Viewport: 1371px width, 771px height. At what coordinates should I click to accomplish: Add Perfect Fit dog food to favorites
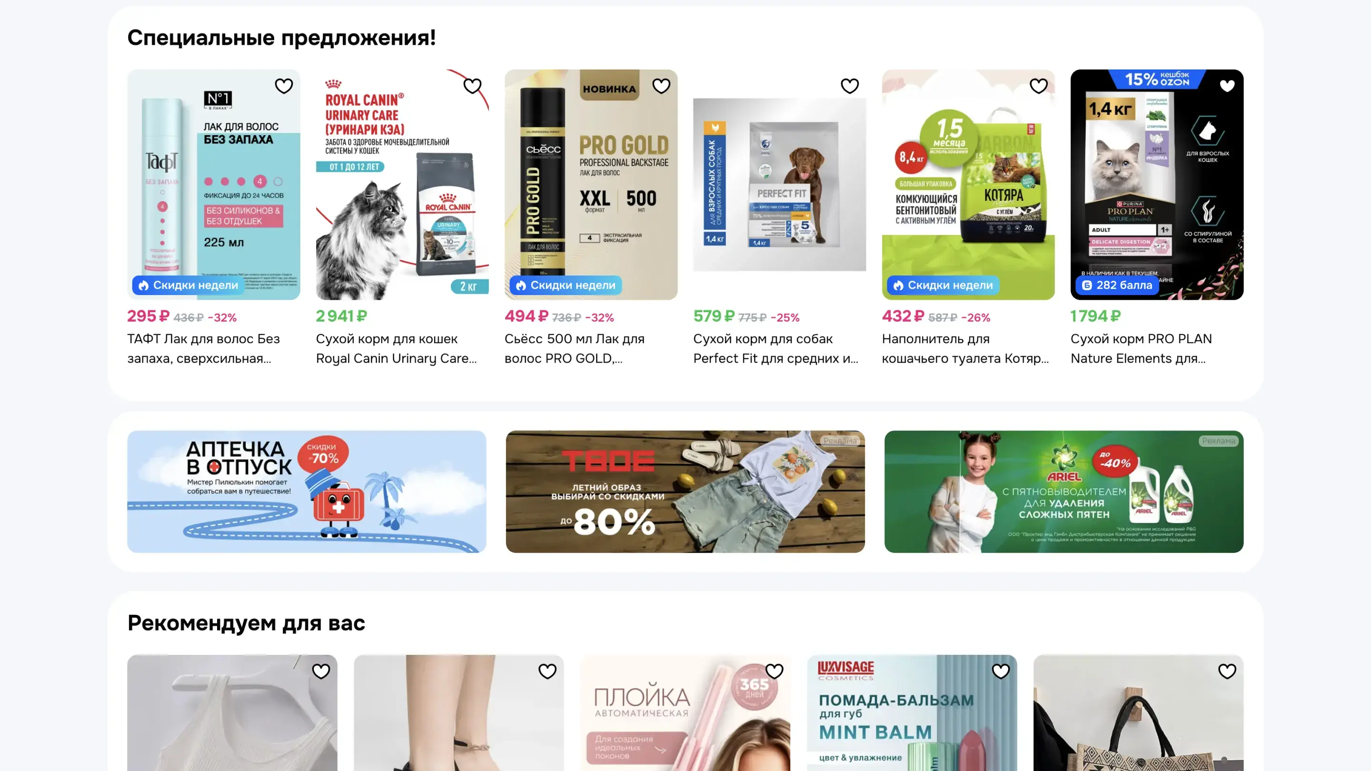[x=849, y=86]
